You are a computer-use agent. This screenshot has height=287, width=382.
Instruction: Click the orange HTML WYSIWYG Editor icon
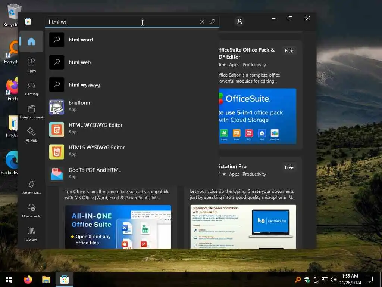pos(57,129)
